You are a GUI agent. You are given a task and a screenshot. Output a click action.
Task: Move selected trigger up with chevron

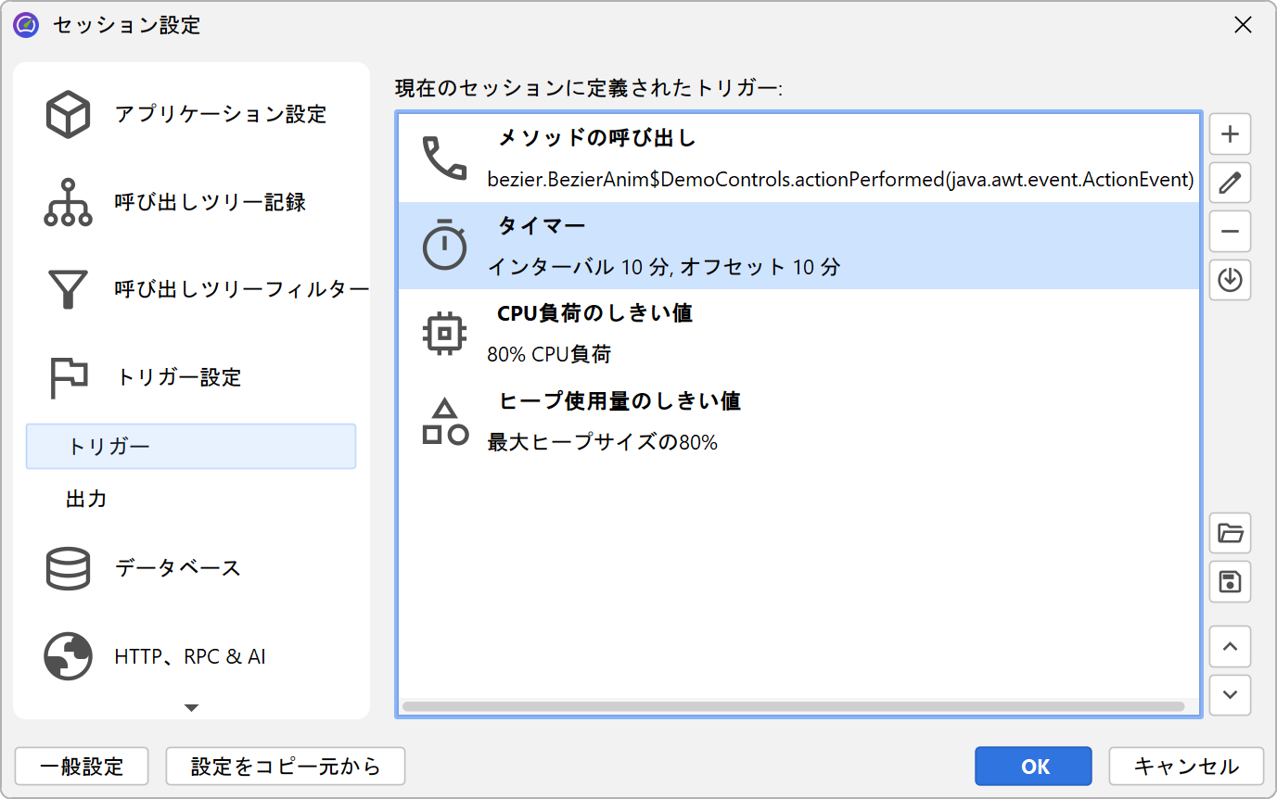1230,647
